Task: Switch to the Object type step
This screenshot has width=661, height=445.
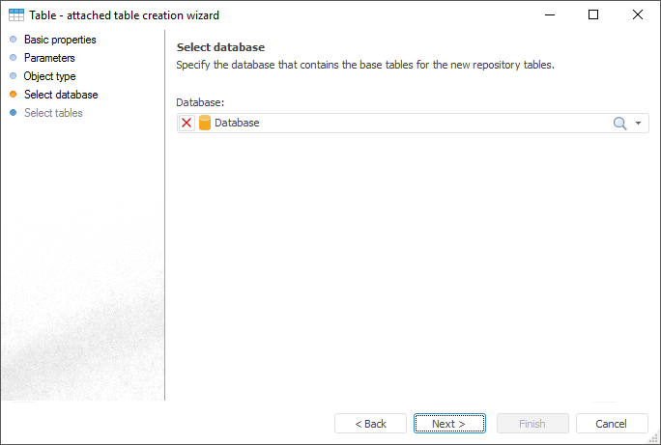Action: pyautogui.click(x=49, y=76)
